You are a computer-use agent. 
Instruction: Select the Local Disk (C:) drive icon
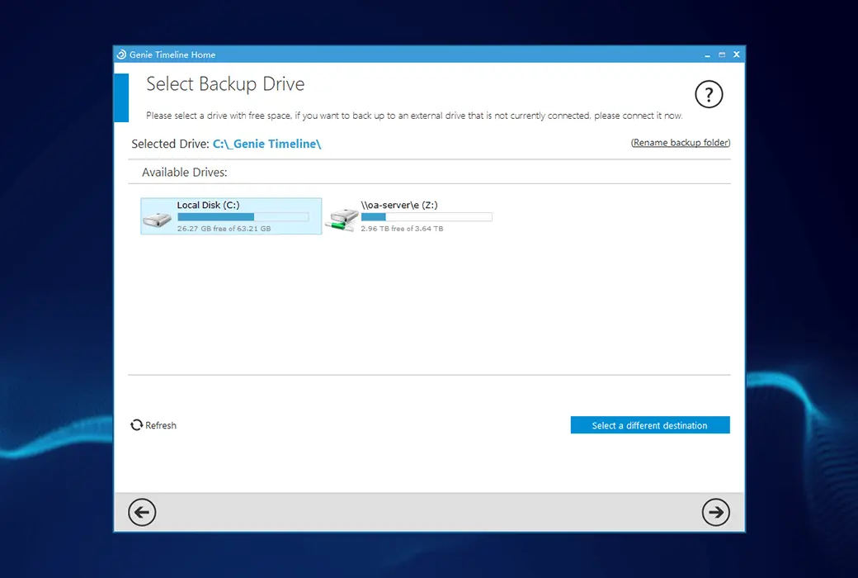click(x=158, y=220)
